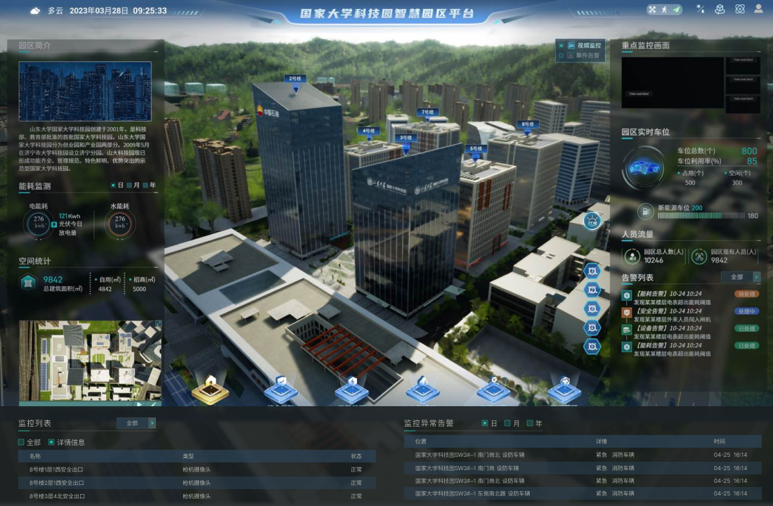Click the gold home platform icon

(x=210, y=389)
